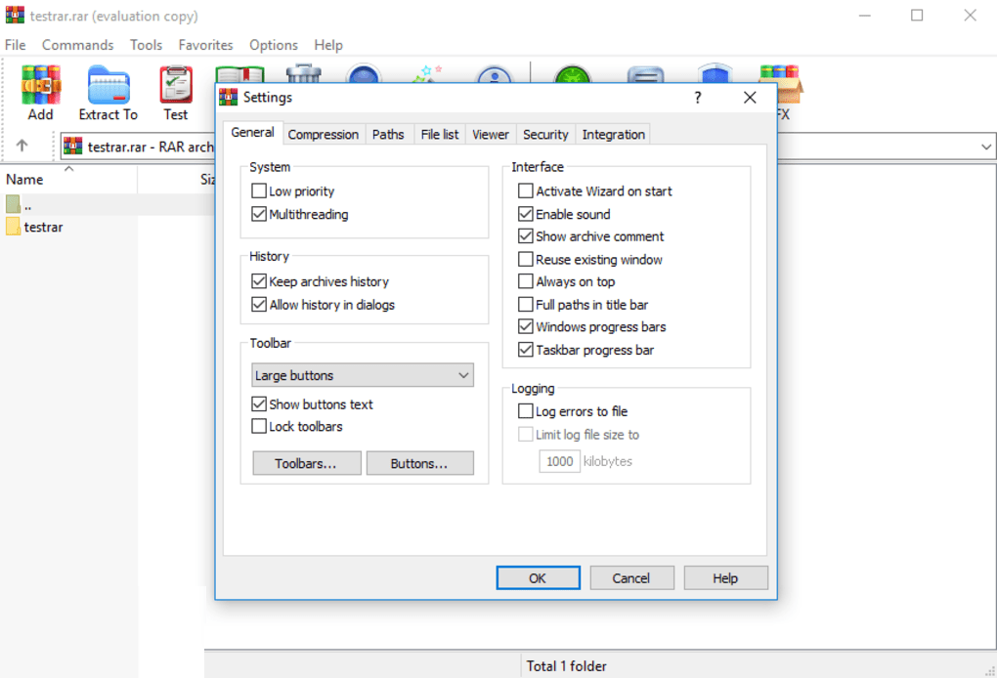Disable the Enable sound checkbox
This screenshot has width=997, height=678.
[x=525, y=214]
